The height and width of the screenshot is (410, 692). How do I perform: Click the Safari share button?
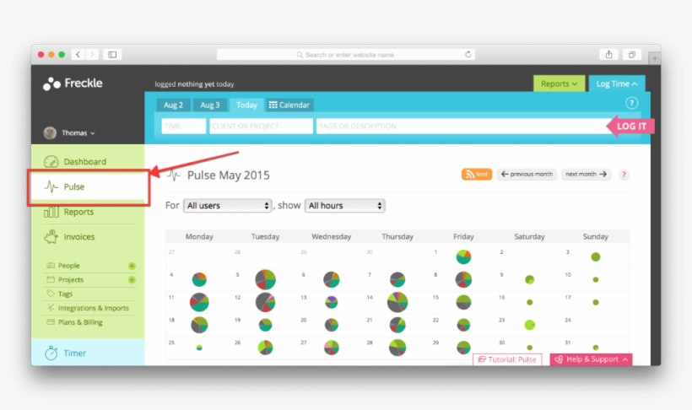point(608,54)
